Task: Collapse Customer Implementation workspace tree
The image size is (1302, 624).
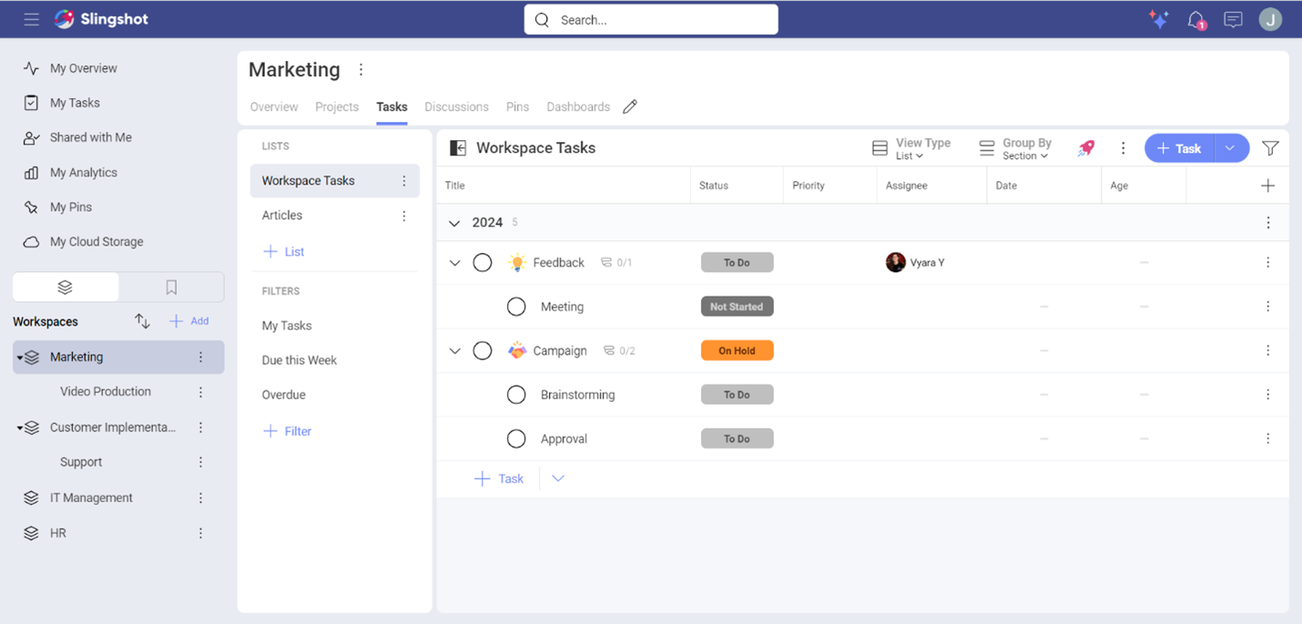Action: [19, 428]
